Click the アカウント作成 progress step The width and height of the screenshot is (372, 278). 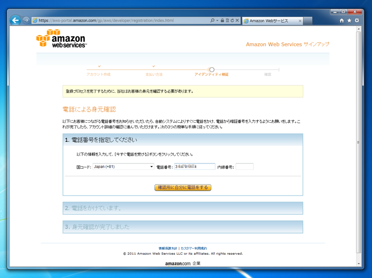coord(99,74)
